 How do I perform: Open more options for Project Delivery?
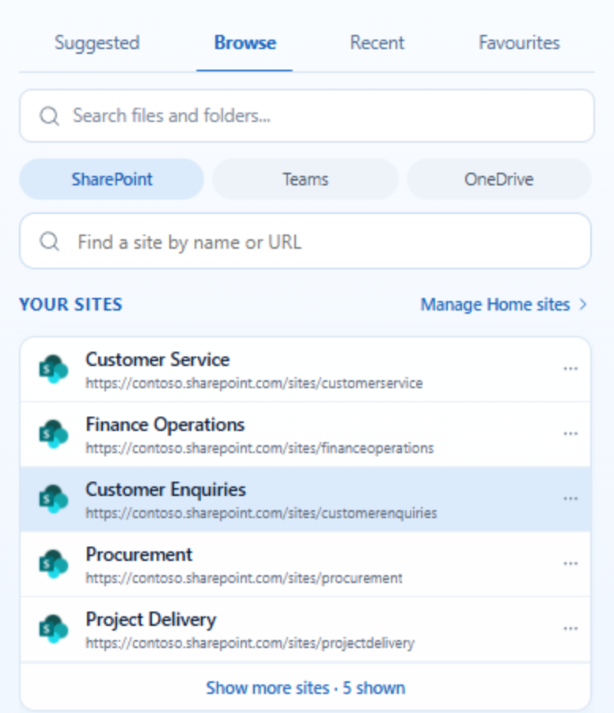570,629
